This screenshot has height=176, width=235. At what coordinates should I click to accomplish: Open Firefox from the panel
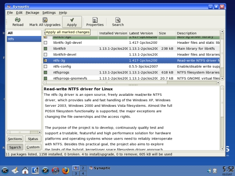[x=65, y=171]
